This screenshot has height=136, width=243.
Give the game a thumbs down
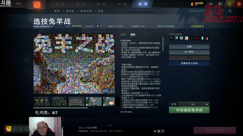pos(101,26)
